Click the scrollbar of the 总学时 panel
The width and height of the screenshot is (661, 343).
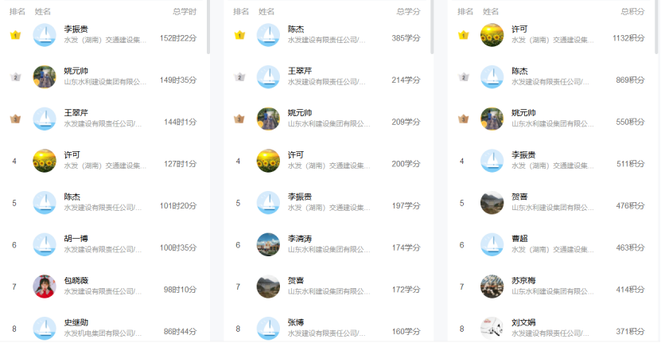pos(208,28)
